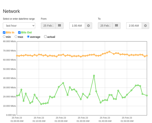The image size is (152, 123).
Task: Click the '50.000 Mbits' axis label
Action: pyautogui.click(x=9, y=69)
